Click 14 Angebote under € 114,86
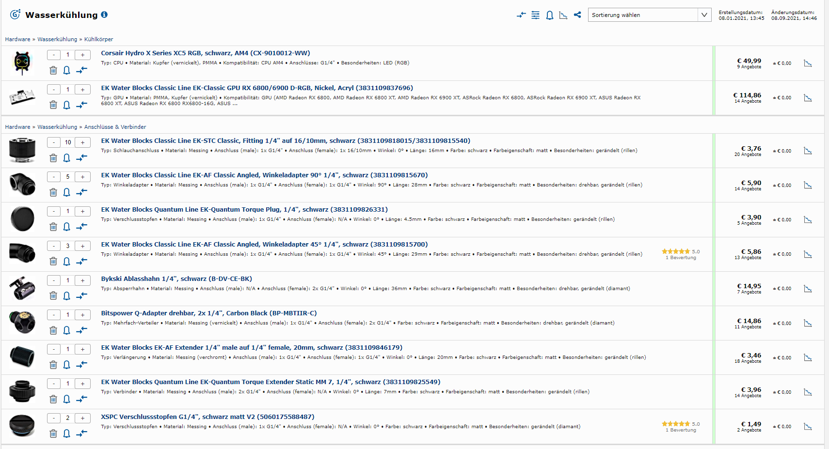The width and height of the screenshot is (829, 449). [x=748, y=101]
